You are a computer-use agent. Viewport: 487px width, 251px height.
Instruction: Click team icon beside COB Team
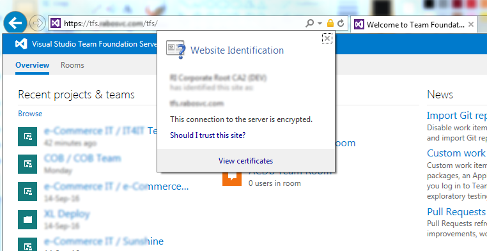pyautogui.click(x=27, y=164)
